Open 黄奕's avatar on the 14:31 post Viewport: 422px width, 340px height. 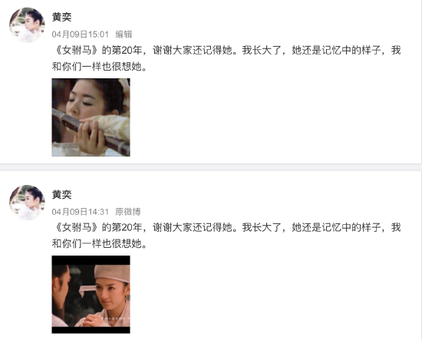pos(27,203)
